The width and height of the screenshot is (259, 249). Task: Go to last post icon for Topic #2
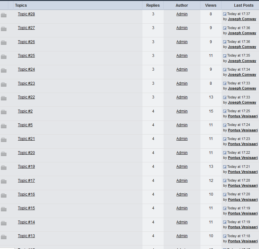click(225, 111)
